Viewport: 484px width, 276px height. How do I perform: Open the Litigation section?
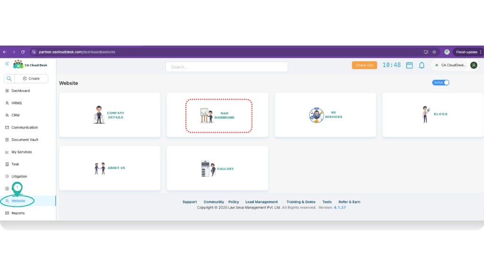20,176
